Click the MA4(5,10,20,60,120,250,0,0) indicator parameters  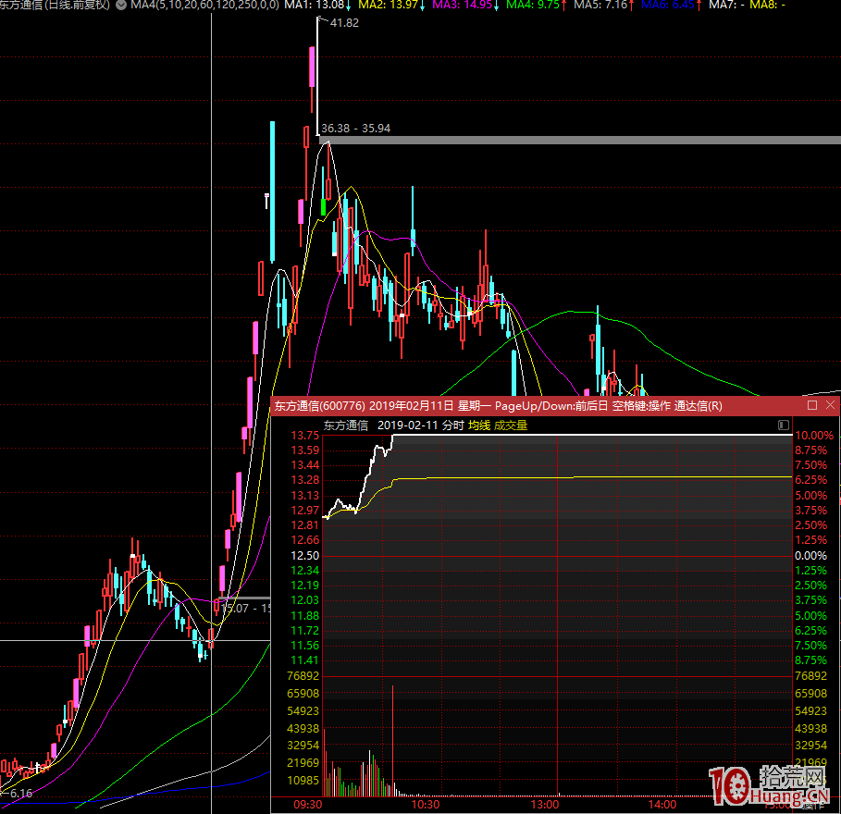[x=204, y=5]
